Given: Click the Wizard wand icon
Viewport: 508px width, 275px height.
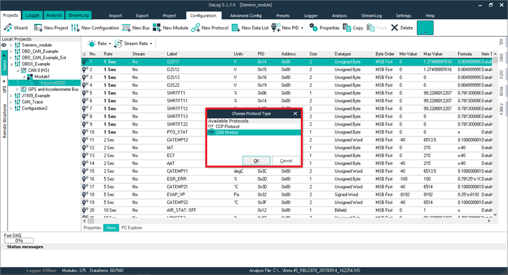Looking at the screenshot, I should [x=8, y=27].
